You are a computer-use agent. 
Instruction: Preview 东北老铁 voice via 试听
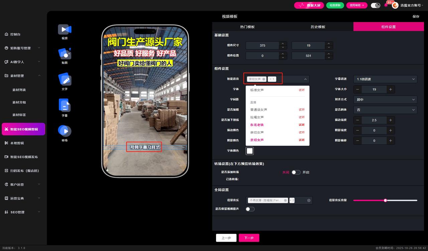click(302, 125)
